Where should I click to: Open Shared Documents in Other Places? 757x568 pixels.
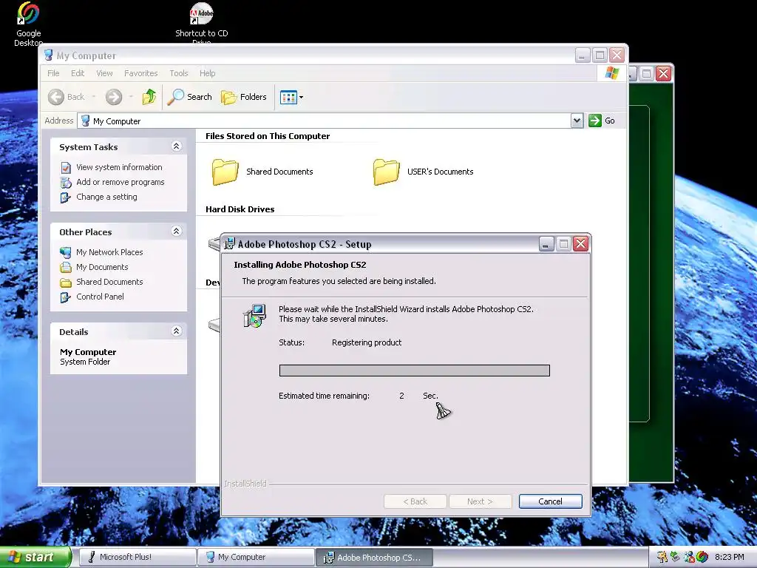point(109,282)
